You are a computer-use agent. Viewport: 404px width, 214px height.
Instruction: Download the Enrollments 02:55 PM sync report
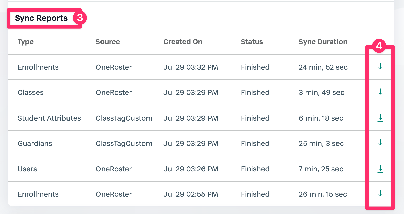tap(380, 194)
